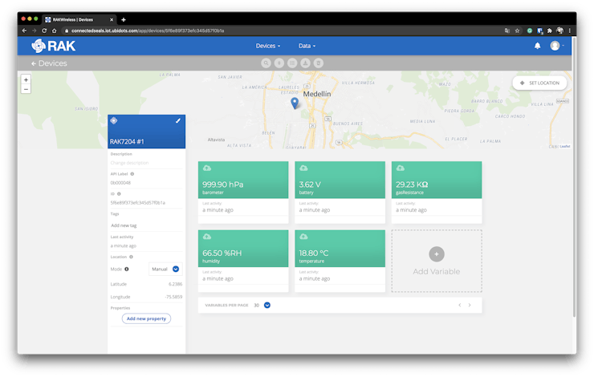Click the download icon in the devices toolbar
The image size is (594, 377).
[305, 63]
